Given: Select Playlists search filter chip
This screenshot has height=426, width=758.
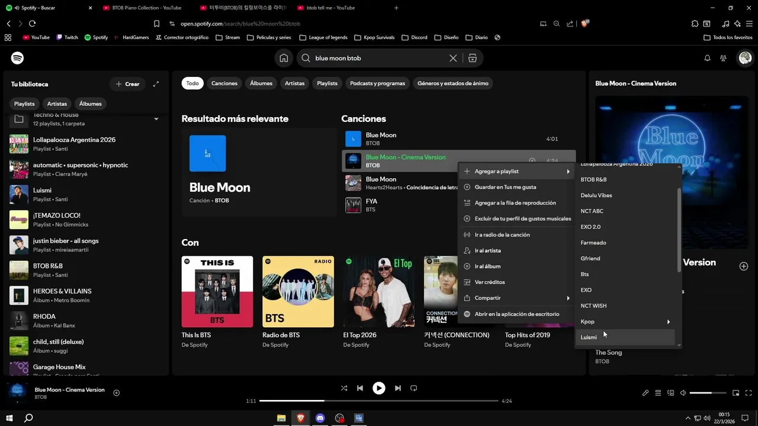Looking at the screenshot, I should click(x=327, y=83).
